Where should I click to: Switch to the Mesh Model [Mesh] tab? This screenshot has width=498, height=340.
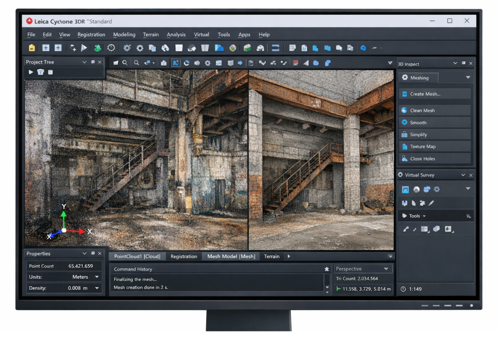(x=231, y=256)
